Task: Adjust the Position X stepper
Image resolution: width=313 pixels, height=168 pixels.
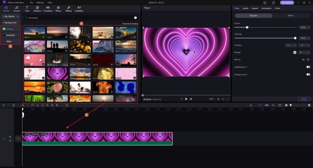Action: point(295,46)
